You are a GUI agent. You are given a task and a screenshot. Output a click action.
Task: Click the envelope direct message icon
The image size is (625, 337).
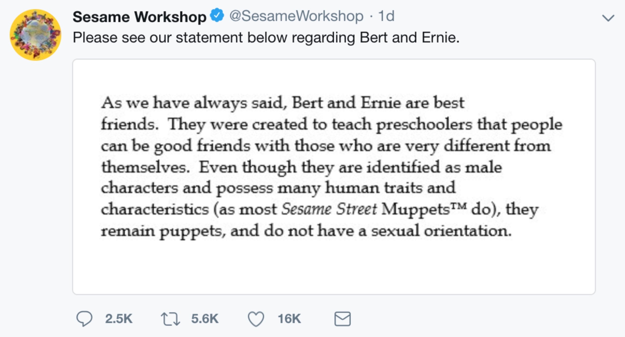click(342, 319)
